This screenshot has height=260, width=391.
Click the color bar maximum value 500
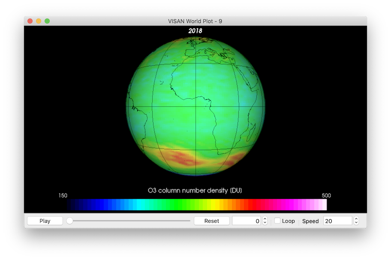pos(326,195)
